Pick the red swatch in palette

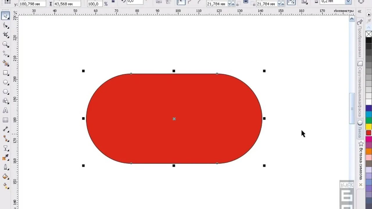(x=369, y=133)
